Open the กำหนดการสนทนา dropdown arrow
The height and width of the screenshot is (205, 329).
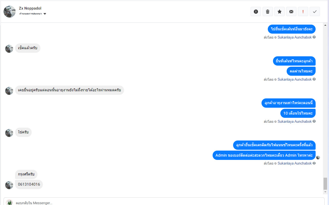point(45,14)
